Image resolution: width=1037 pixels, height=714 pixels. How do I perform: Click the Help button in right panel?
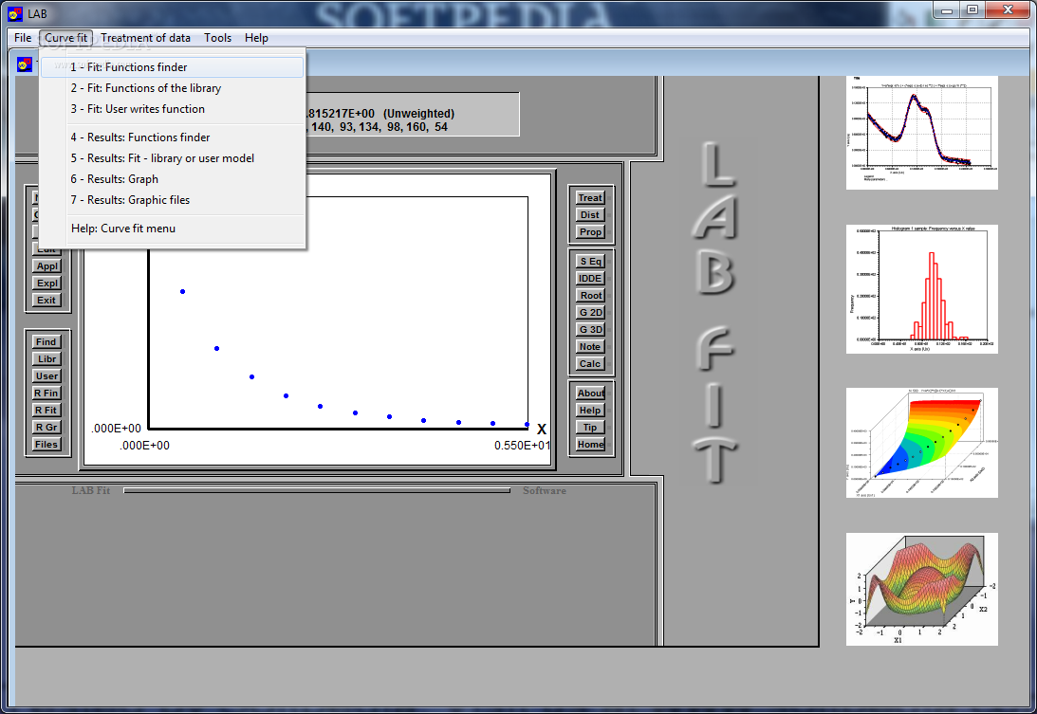590,411
